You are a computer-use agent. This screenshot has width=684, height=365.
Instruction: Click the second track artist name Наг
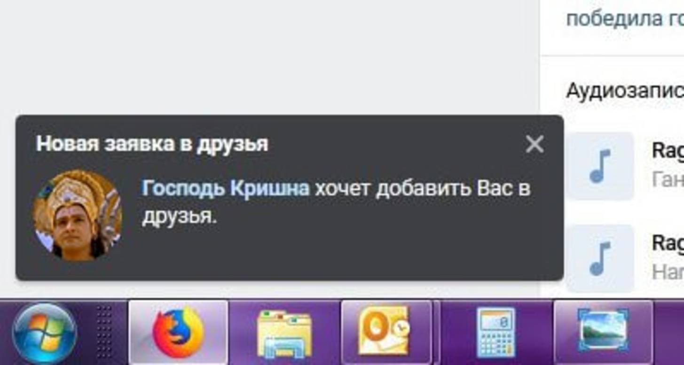point(668,271)
